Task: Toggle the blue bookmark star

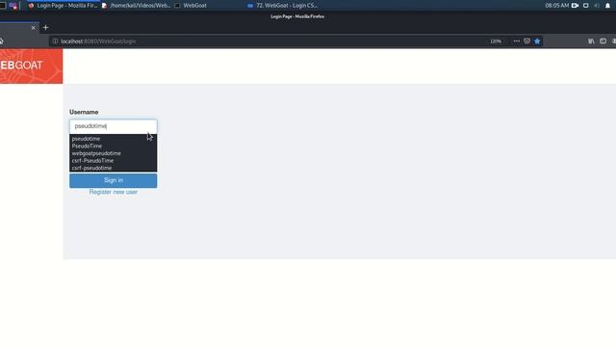Action: coord(537,41)
